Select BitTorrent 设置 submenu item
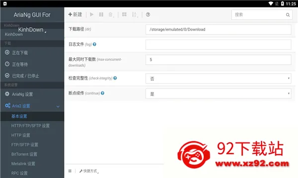The height and width of the screenshot is (178, 298). point(32,154)
